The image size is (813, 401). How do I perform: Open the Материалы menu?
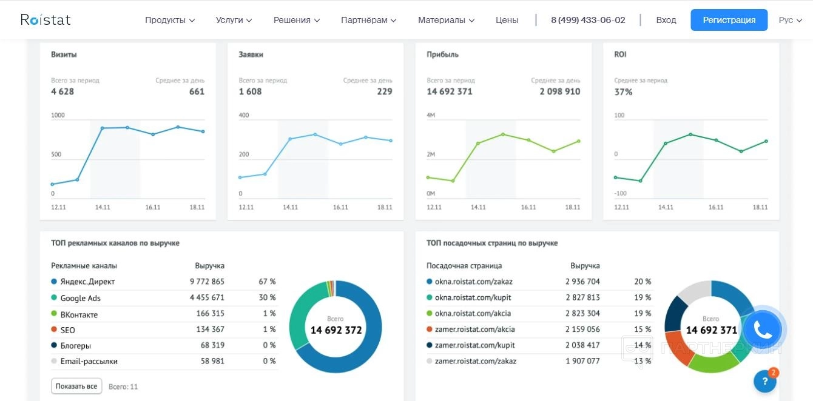(x=446, y=20)
